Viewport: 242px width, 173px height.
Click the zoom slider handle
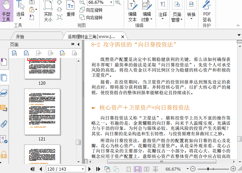click(208, 169)
